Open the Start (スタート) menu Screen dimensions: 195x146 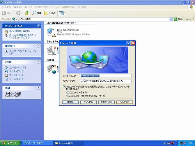[10, 143]
